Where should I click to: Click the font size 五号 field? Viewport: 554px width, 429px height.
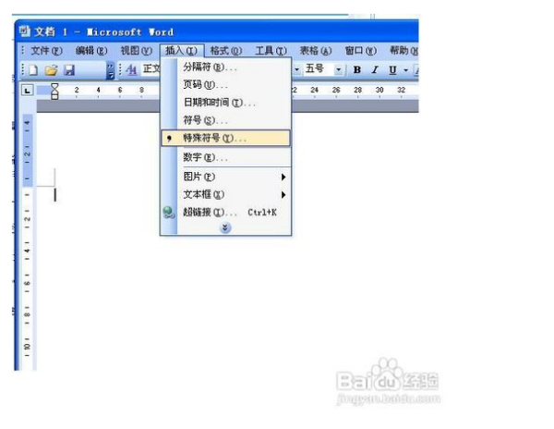point(319,69)
